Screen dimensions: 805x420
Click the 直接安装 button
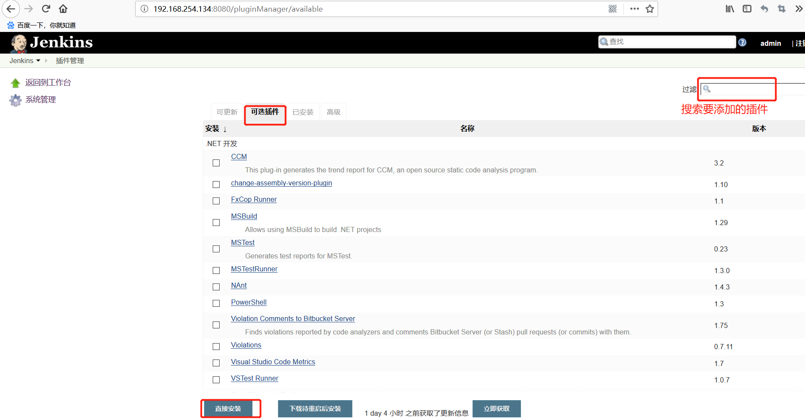(x=228, y=409)
